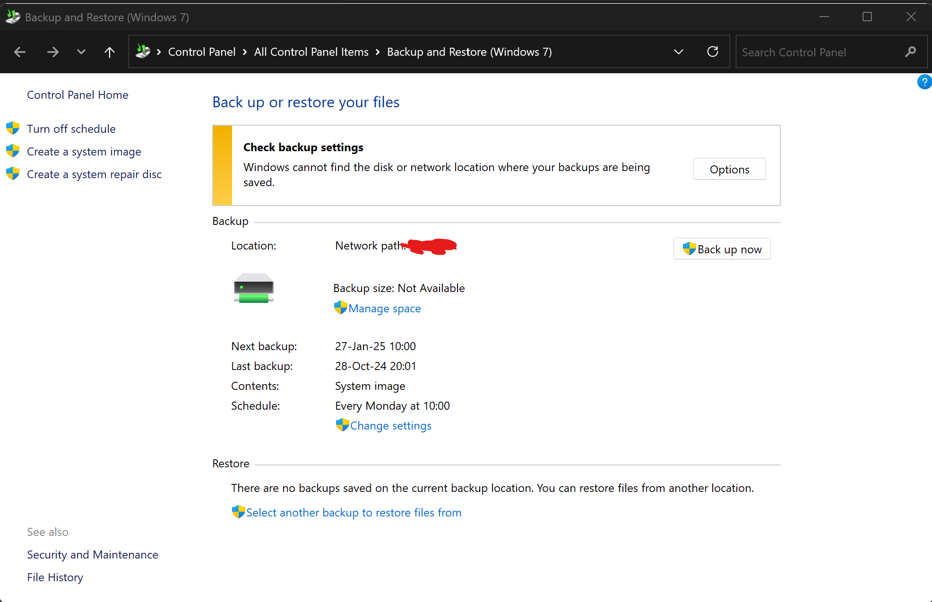Create a system repair disc link
Viewport: 932px width, 602px height.
tap(95, 174)
